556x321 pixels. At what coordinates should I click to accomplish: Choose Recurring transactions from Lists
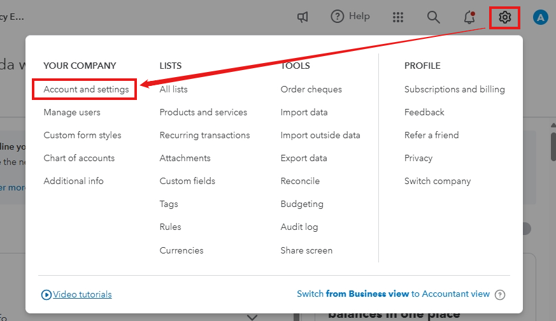point(204,136)
